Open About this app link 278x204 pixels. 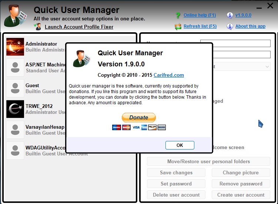click(x=250, y=26)
